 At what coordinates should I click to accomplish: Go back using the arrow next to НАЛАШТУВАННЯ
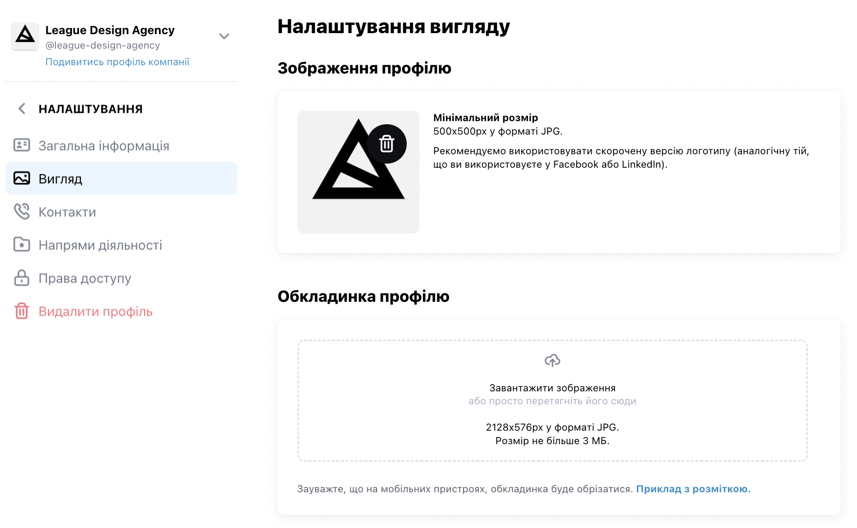[x=22, y=108]
